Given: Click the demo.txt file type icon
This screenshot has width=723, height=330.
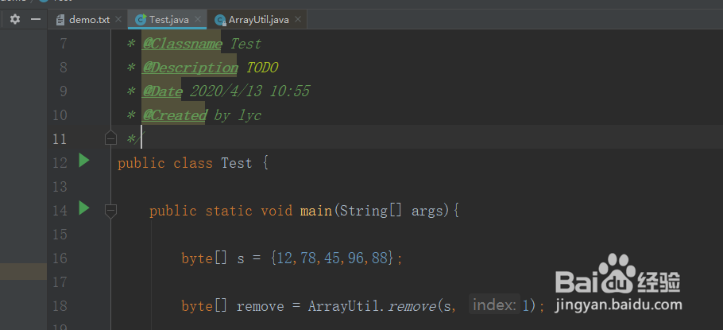Looking at the screenshot, I should tap(60, 20).
